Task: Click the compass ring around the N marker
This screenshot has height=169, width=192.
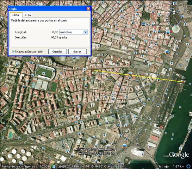Action: pyautogui.click(x=174, y=18)
